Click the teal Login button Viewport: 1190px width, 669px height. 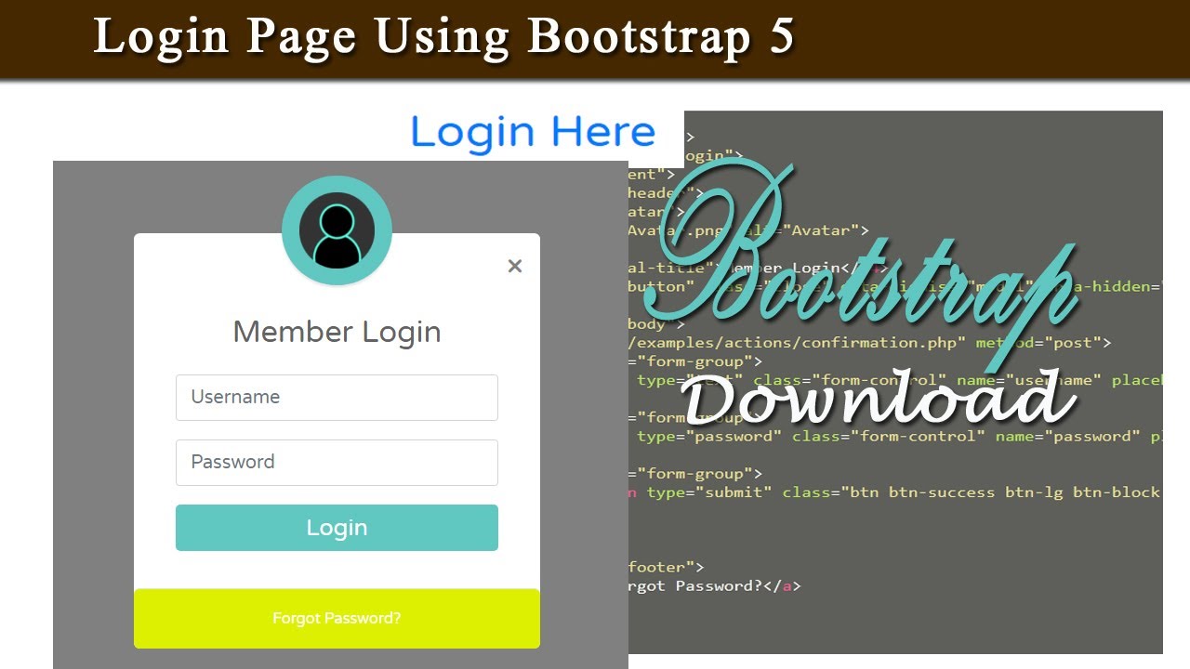tap(337, 528)
